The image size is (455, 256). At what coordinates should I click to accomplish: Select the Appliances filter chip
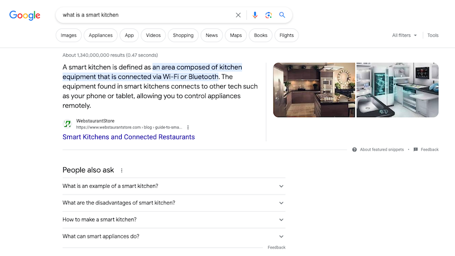point(101,35)
